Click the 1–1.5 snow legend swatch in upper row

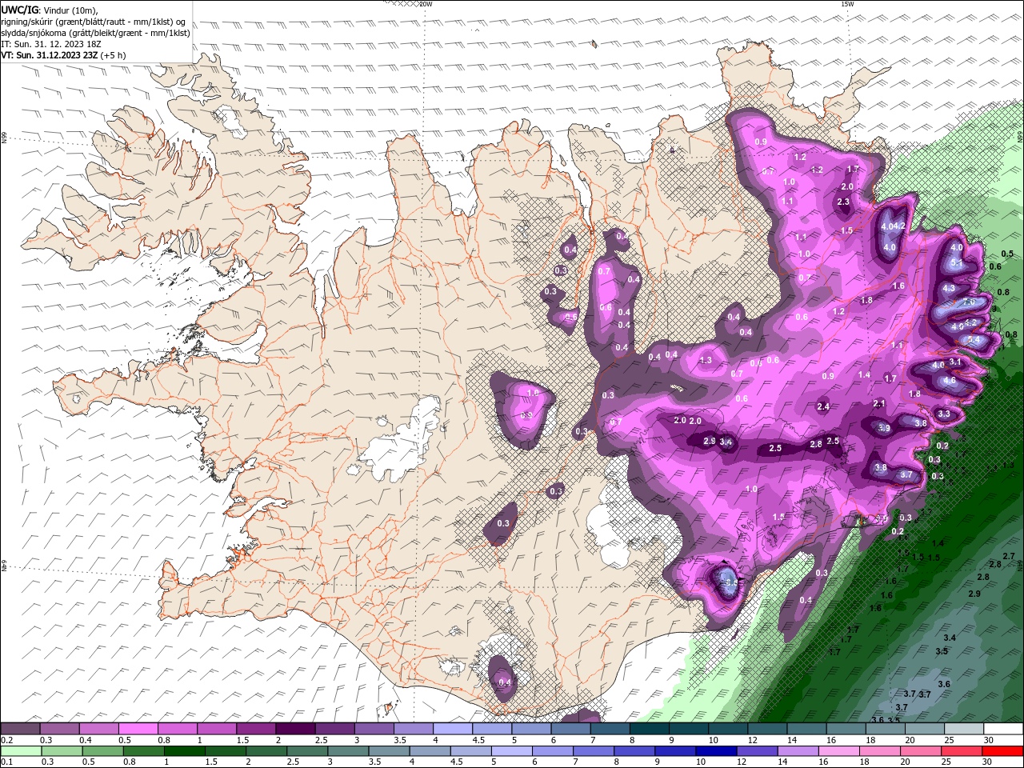218,729
